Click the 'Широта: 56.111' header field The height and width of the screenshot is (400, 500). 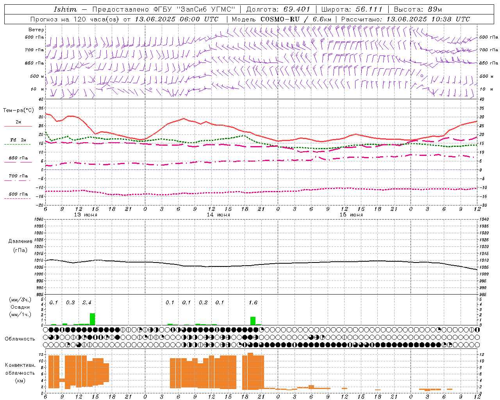[352, 9]
